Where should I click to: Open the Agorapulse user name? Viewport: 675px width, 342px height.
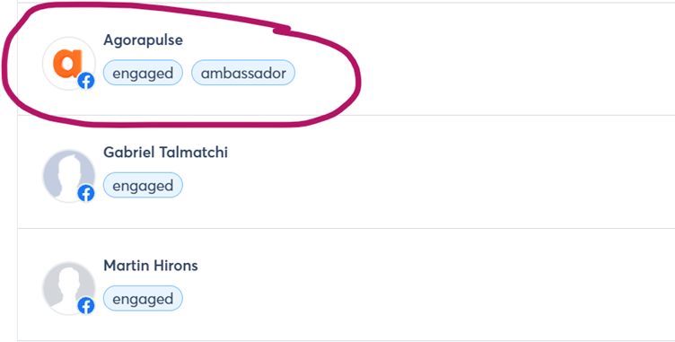(143, 40)
